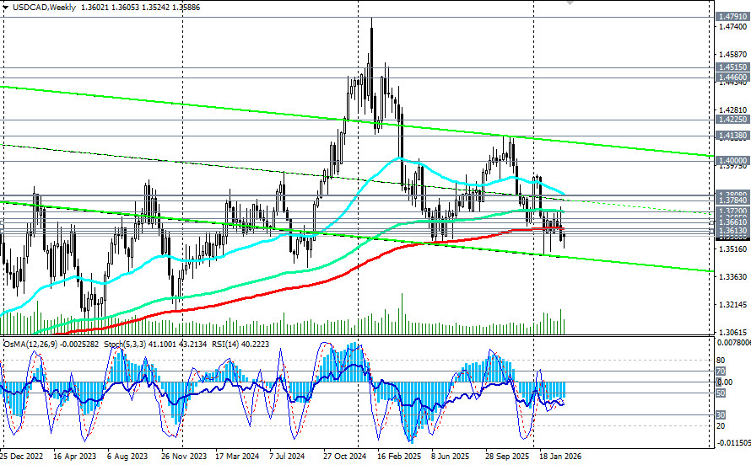Click the 8 Jun 2025 date label
751x465 pixels.
451,457
